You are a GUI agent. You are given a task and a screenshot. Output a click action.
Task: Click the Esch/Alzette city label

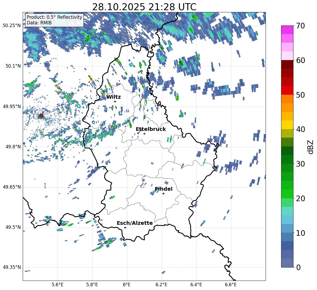pos(135,223)
